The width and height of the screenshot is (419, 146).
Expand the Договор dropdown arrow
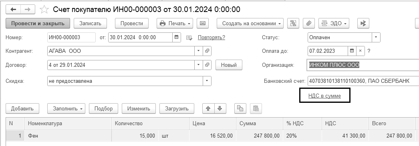[x=199, y=65]
